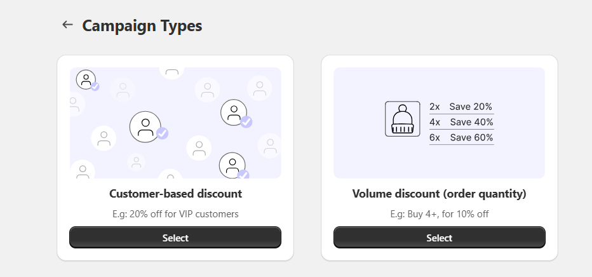This screenshot has width=592, height=277.
Task: Click the largest checked user avatar icon
Action: pyautogui.click(x=145, y=127)
